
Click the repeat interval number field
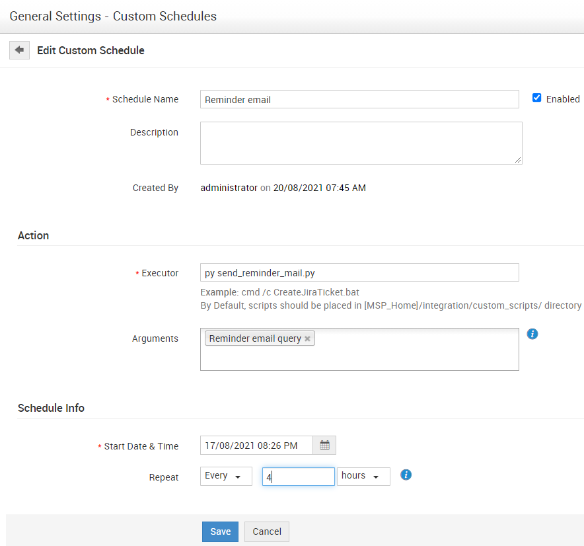tap(299, 477)
